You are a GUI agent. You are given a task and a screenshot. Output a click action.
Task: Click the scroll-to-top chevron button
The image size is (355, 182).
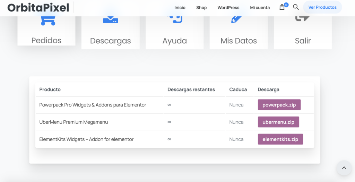344,168
